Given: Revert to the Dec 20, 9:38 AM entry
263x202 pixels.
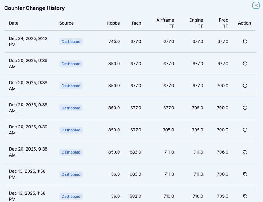Looking at the screenshot, I should point(245,152).
